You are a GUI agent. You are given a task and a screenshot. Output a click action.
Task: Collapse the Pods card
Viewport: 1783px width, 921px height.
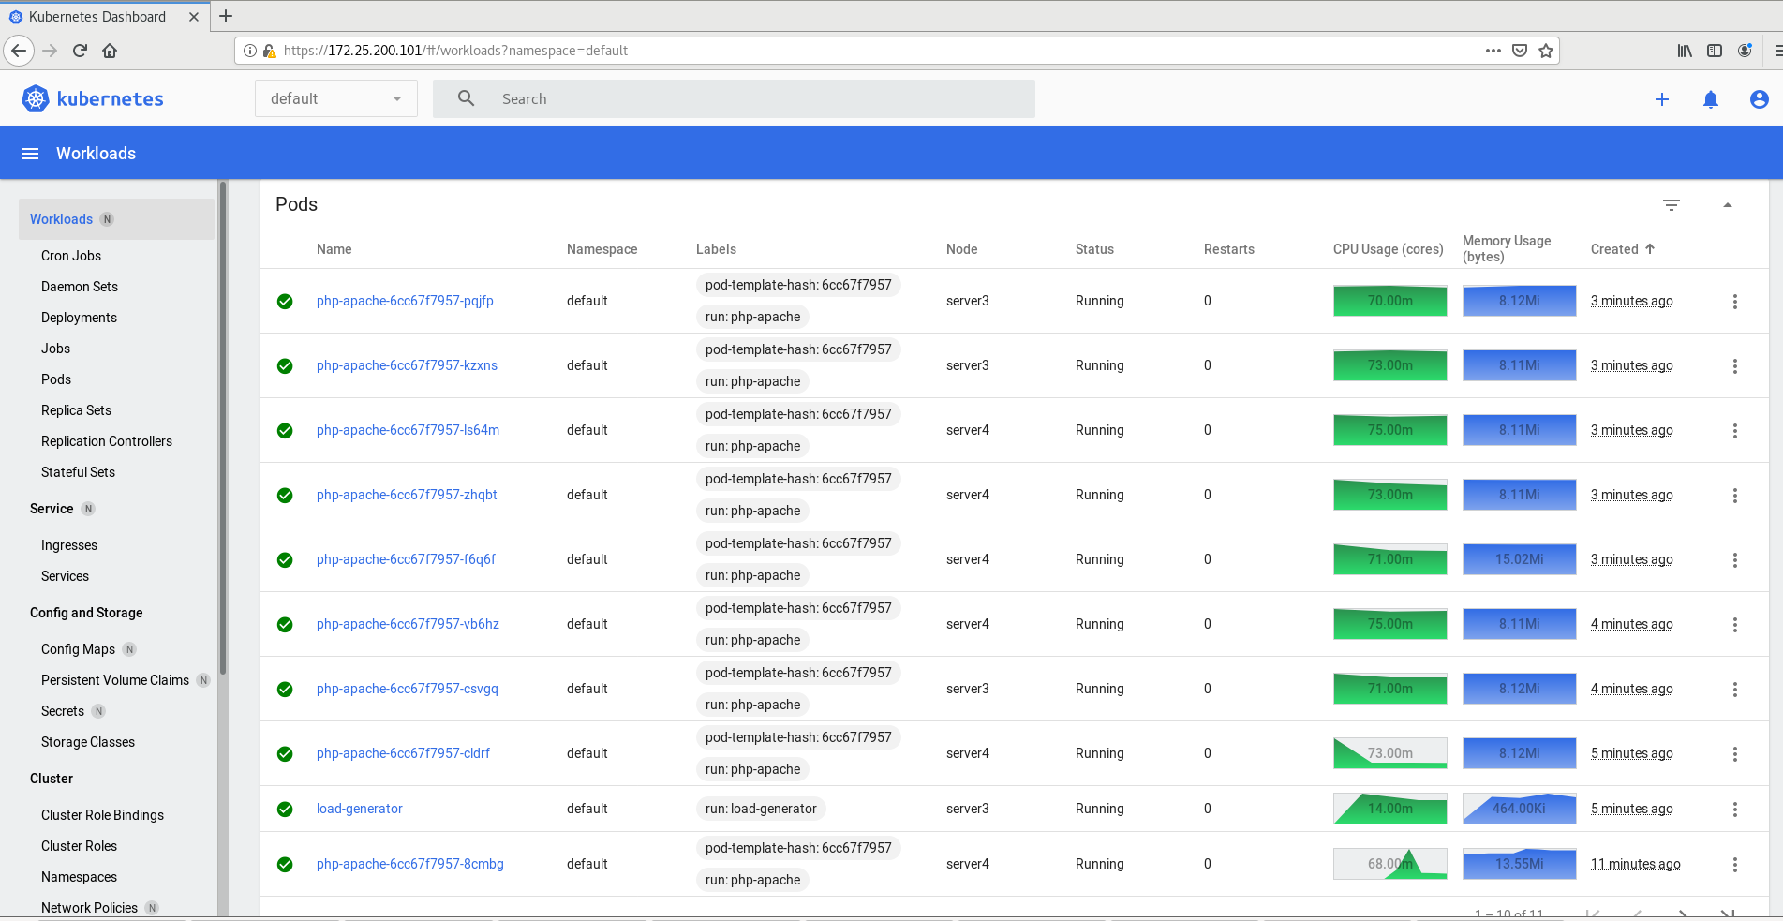[1728, 204]
